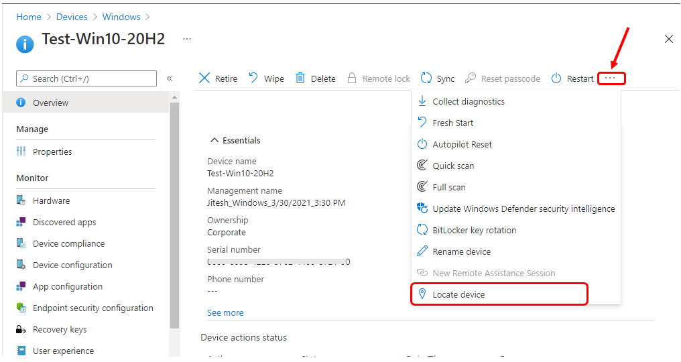Go to Windows breadcrumb
681x362 pixels.
[121, 17]
